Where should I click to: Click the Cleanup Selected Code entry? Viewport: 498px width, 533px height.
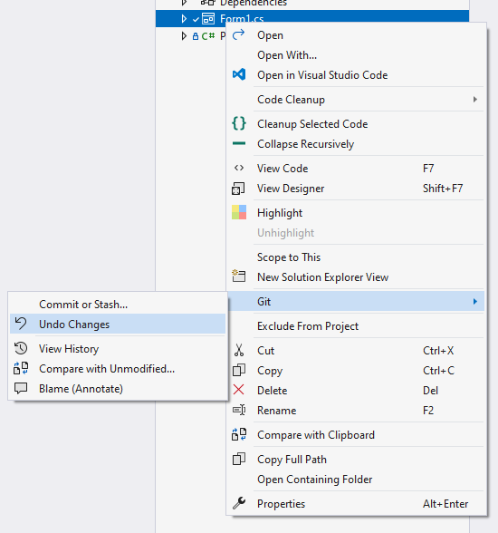[356, 123]
